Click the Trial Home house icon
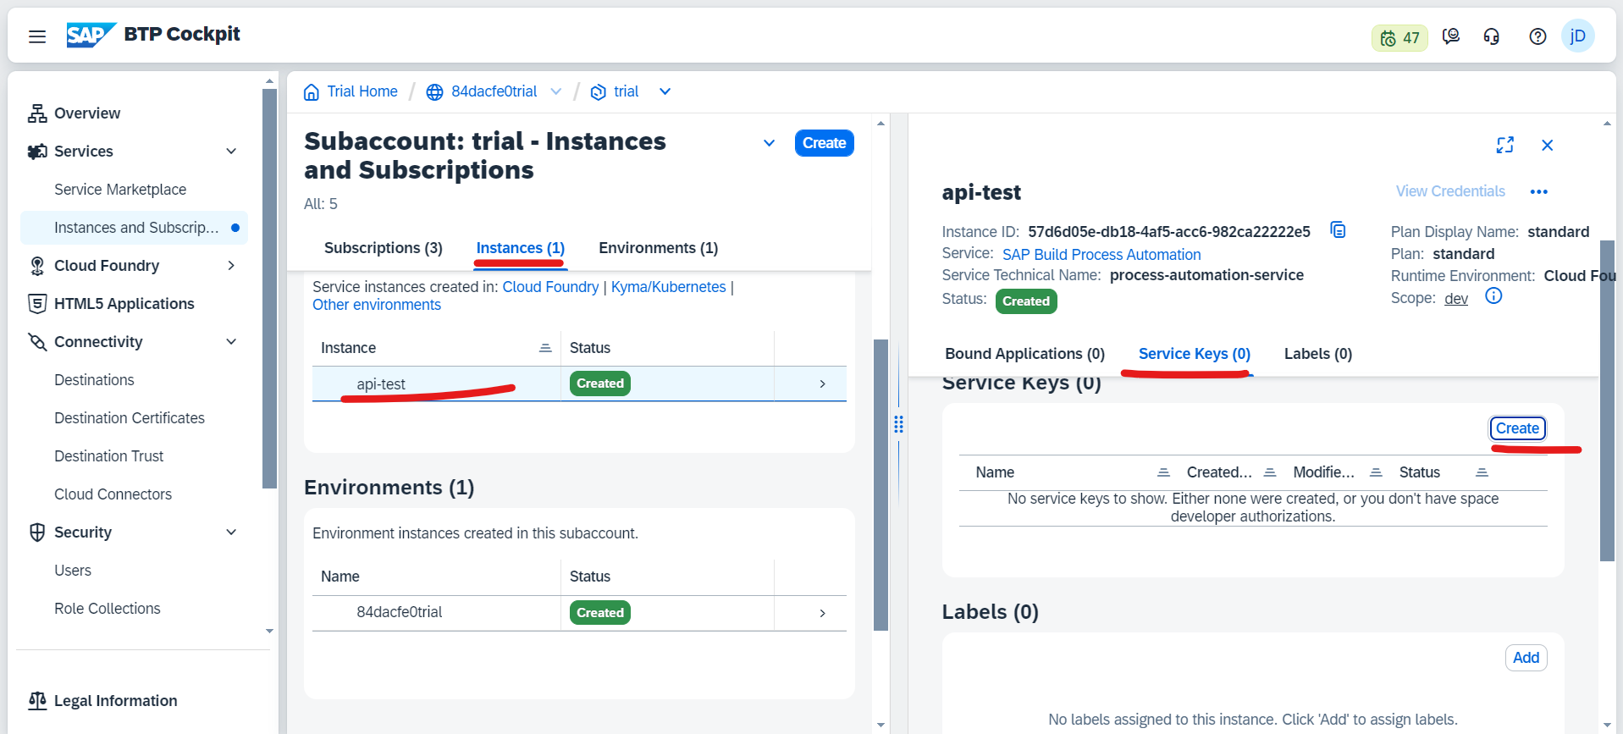 point(312,91)
